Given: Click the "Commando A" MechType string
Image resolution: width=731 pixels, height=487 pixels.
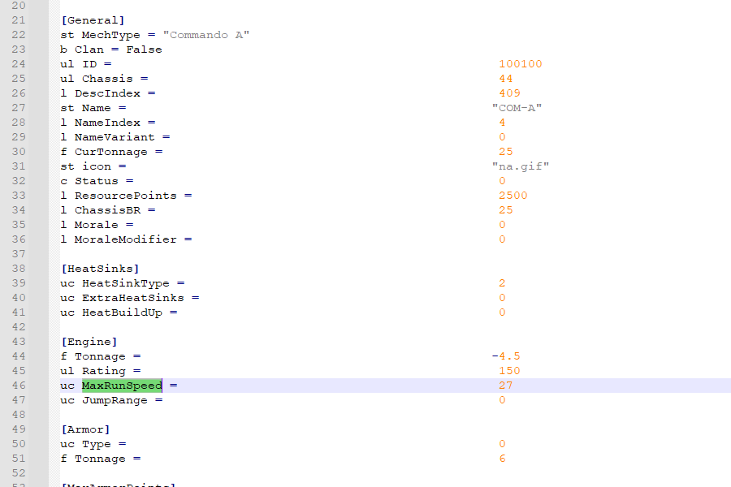Looking at the screenshot, I should [206, 35].
